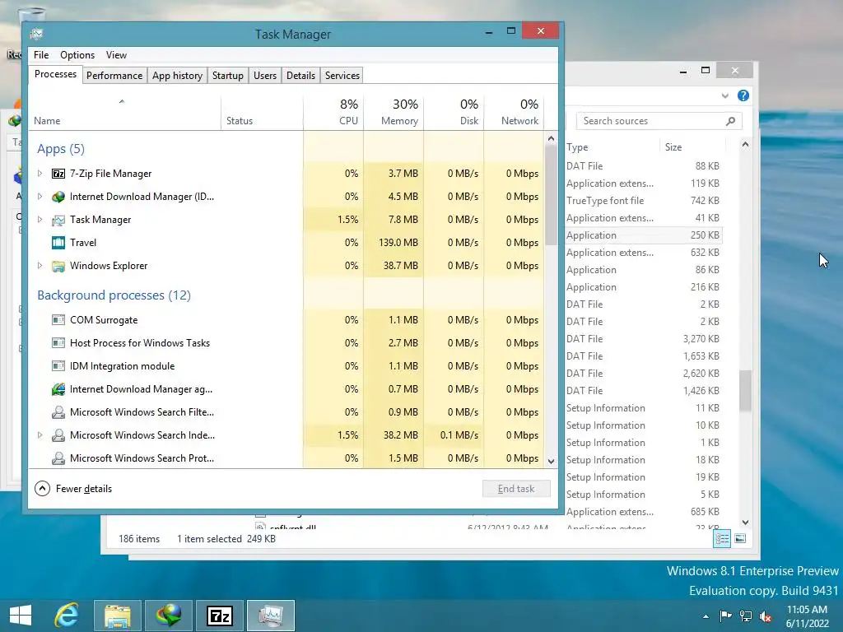Click Microsoft Windows Search Indexer icon
843x632 pixels.
[x=58, y=435]
